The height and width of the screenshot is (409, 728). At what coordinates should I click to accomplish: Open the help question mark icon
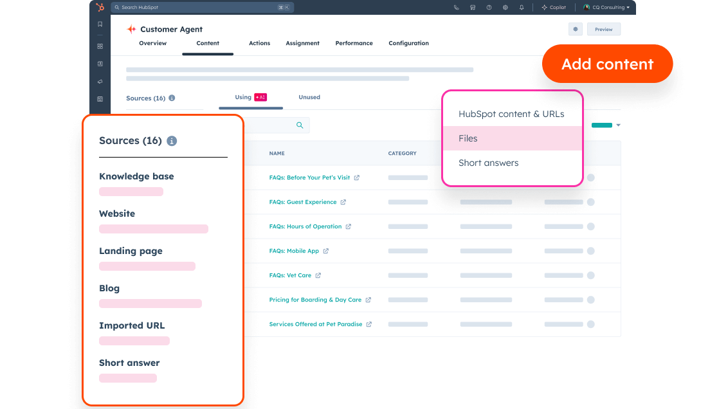[x=489, y=8]
